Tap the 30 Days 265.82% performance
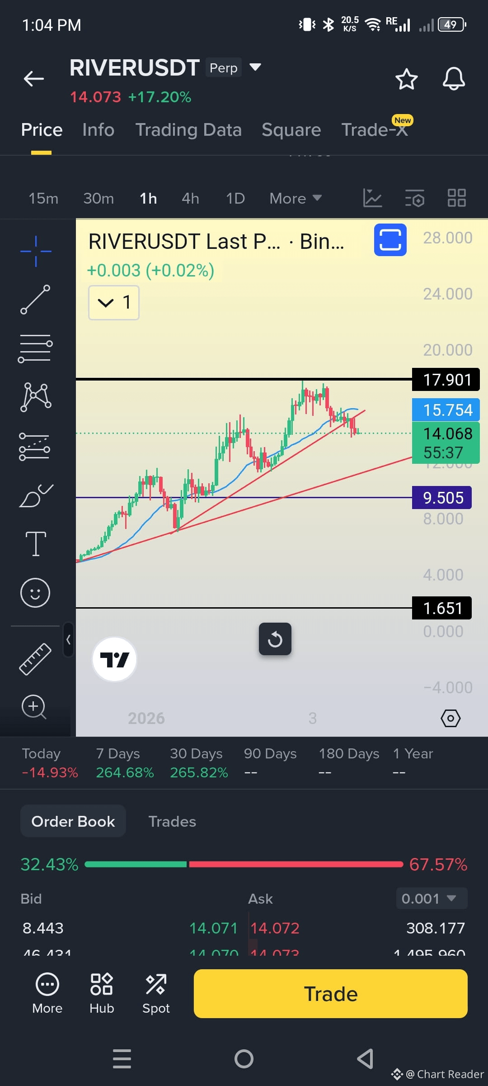Screen dimensions: 488x1086 [x=199, y=763]
